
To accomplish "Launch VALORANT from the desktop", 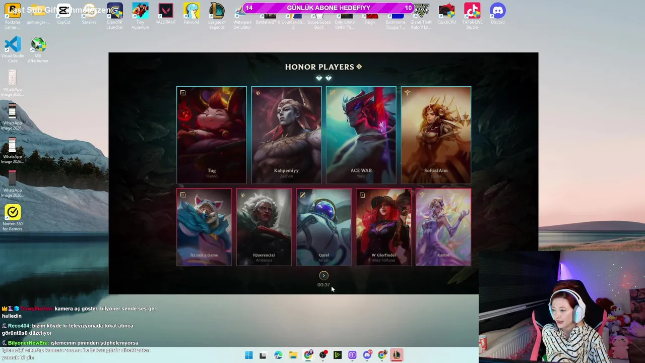I will (x=166, y=14).
